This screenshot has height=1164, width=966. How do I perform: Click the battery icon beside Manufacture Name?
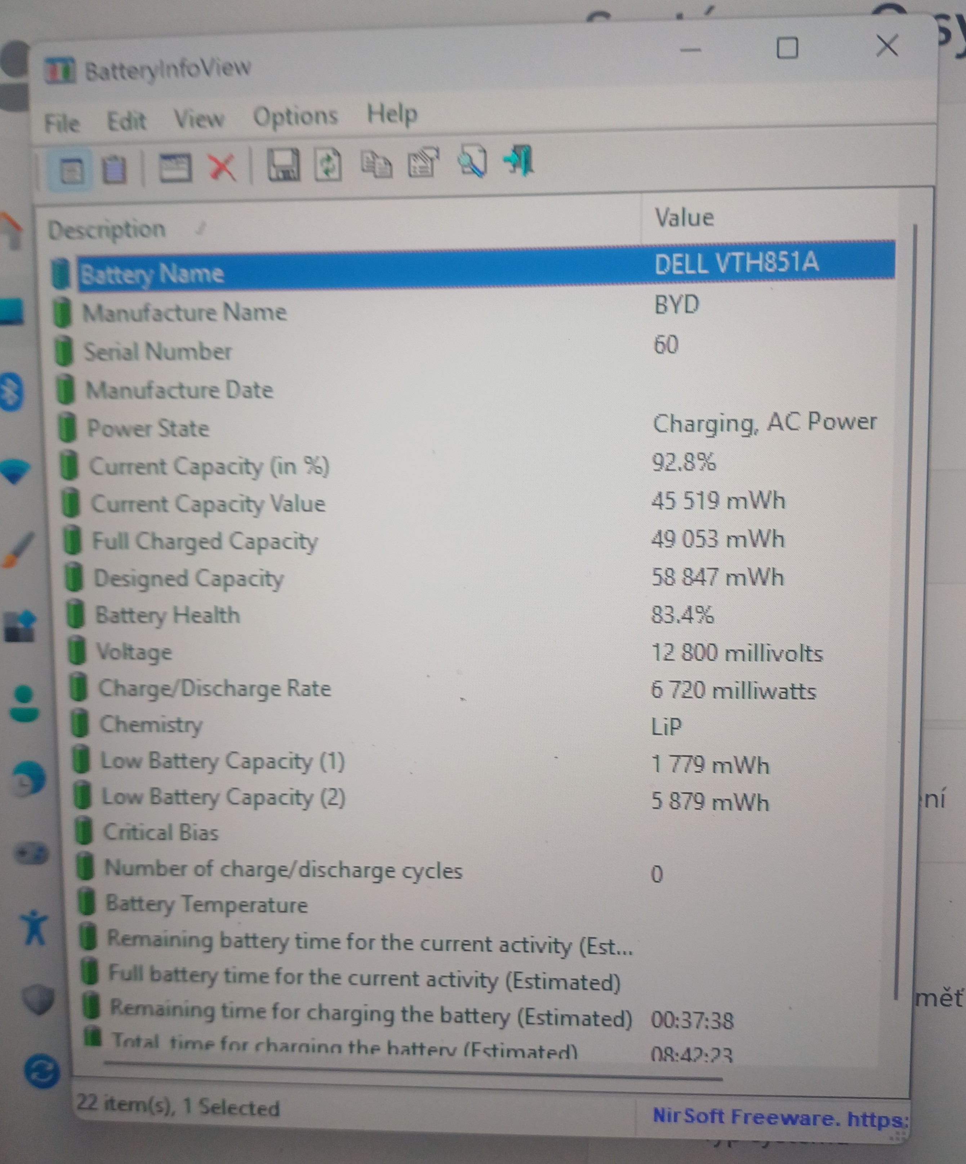pos(63,312)
